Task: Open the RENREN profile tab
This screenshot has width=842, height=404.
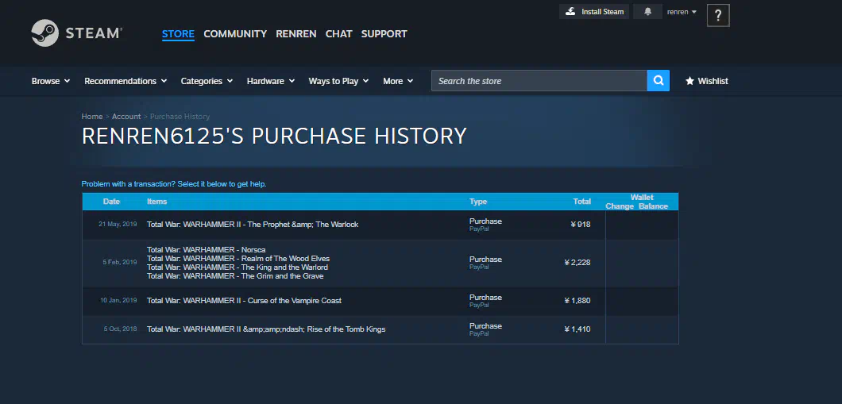Action: coord(295,34)
